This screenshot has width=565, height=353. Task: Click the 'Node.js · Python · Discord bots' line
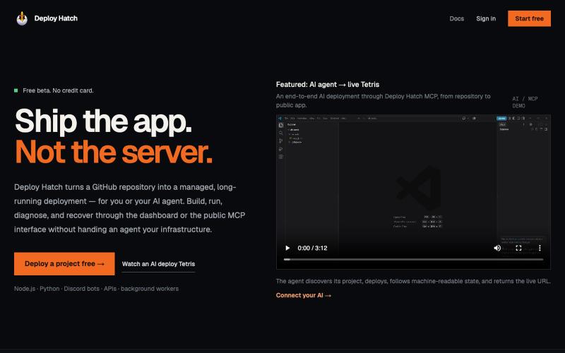coord(96,289)
